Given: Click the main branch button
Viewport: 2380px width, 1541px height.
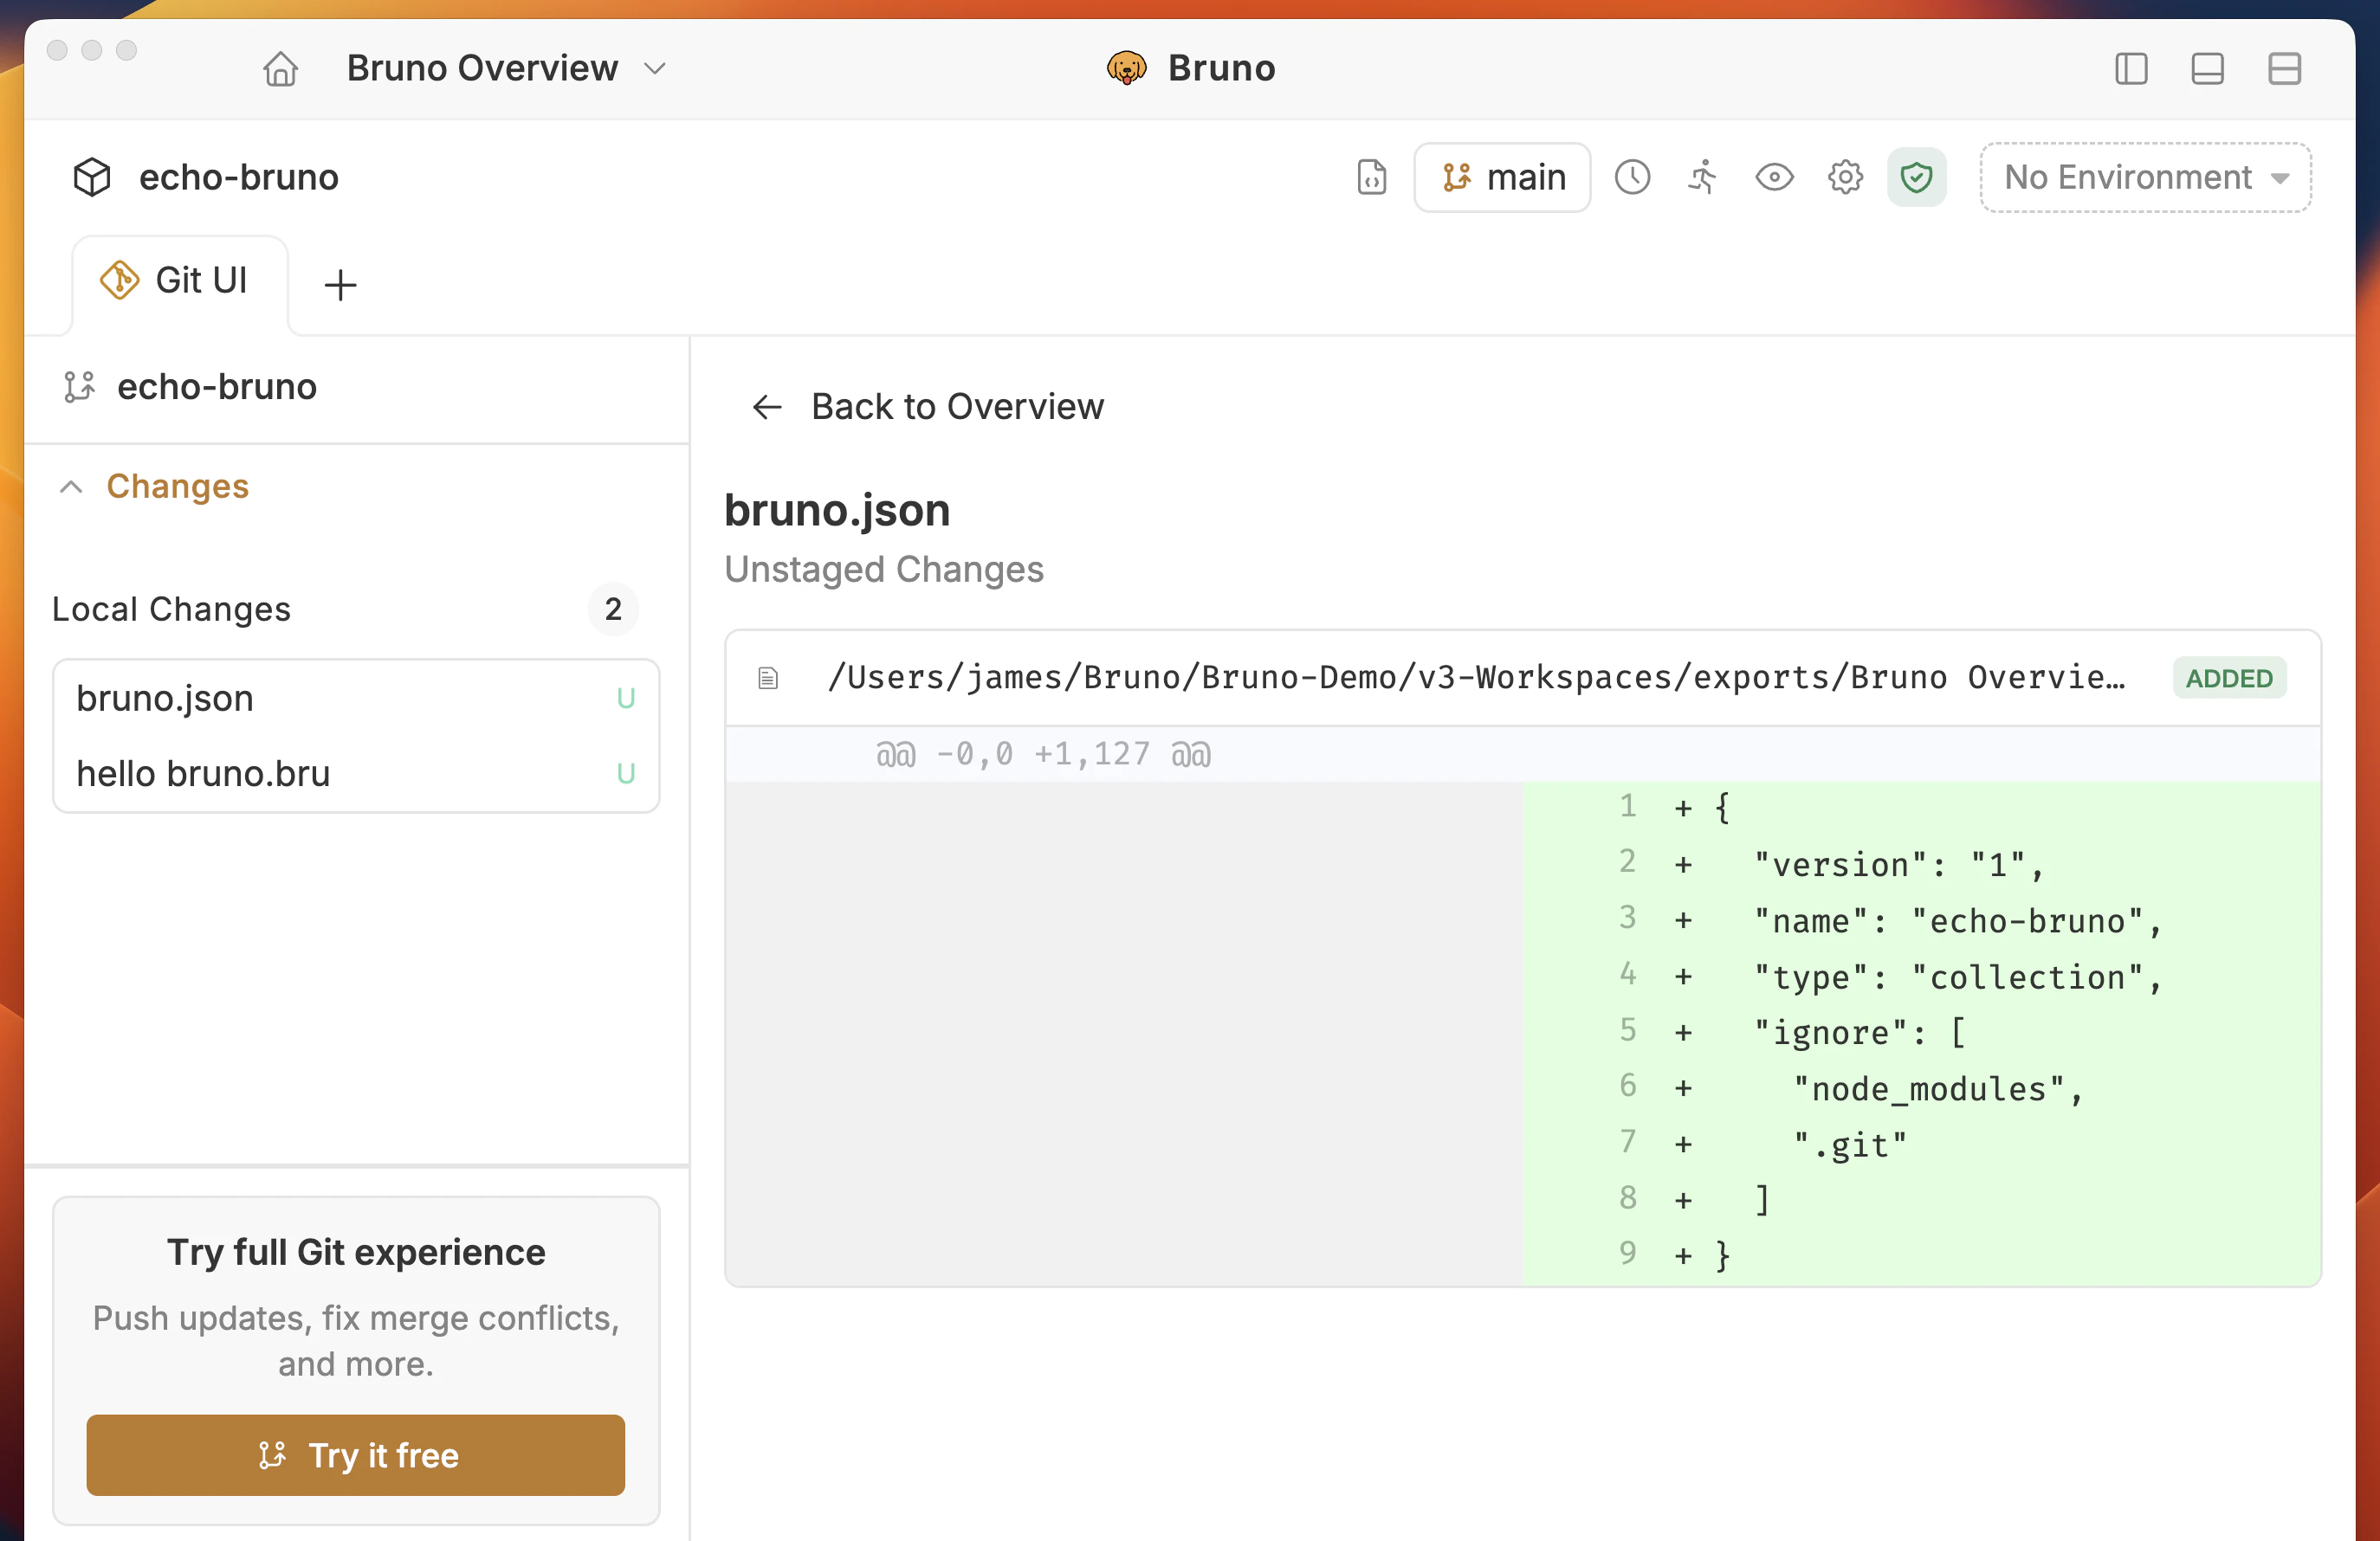Looking at the screenshot, I should coord(1502,177).
